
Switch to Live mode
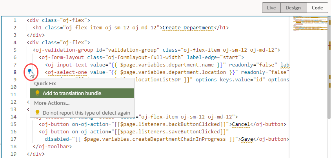tap(271, 8)
